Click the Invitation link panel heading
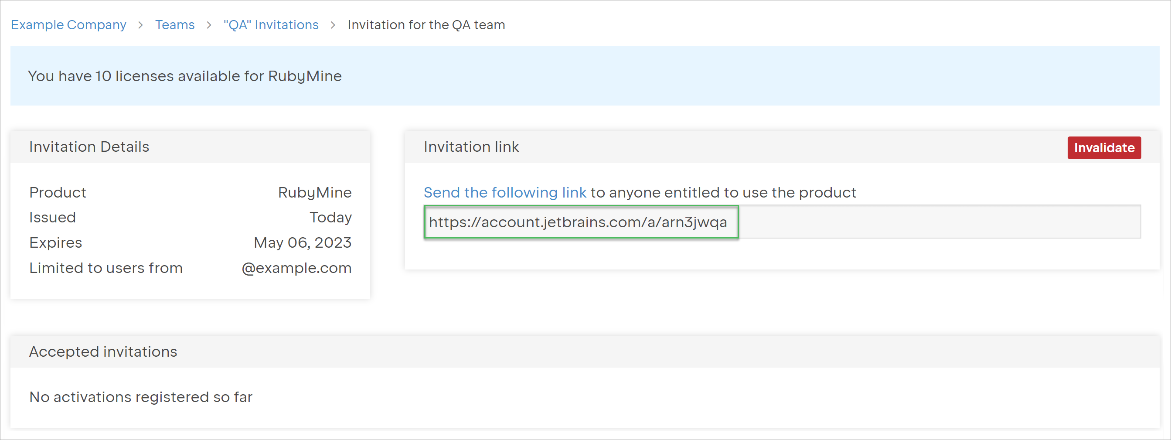This screenshot has width=1171, height=440. (471, 147)
